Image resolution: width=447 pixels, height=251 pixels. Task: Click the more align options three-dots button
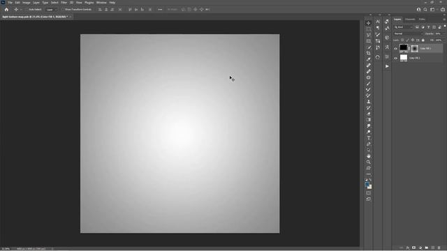tap(160, 9)
